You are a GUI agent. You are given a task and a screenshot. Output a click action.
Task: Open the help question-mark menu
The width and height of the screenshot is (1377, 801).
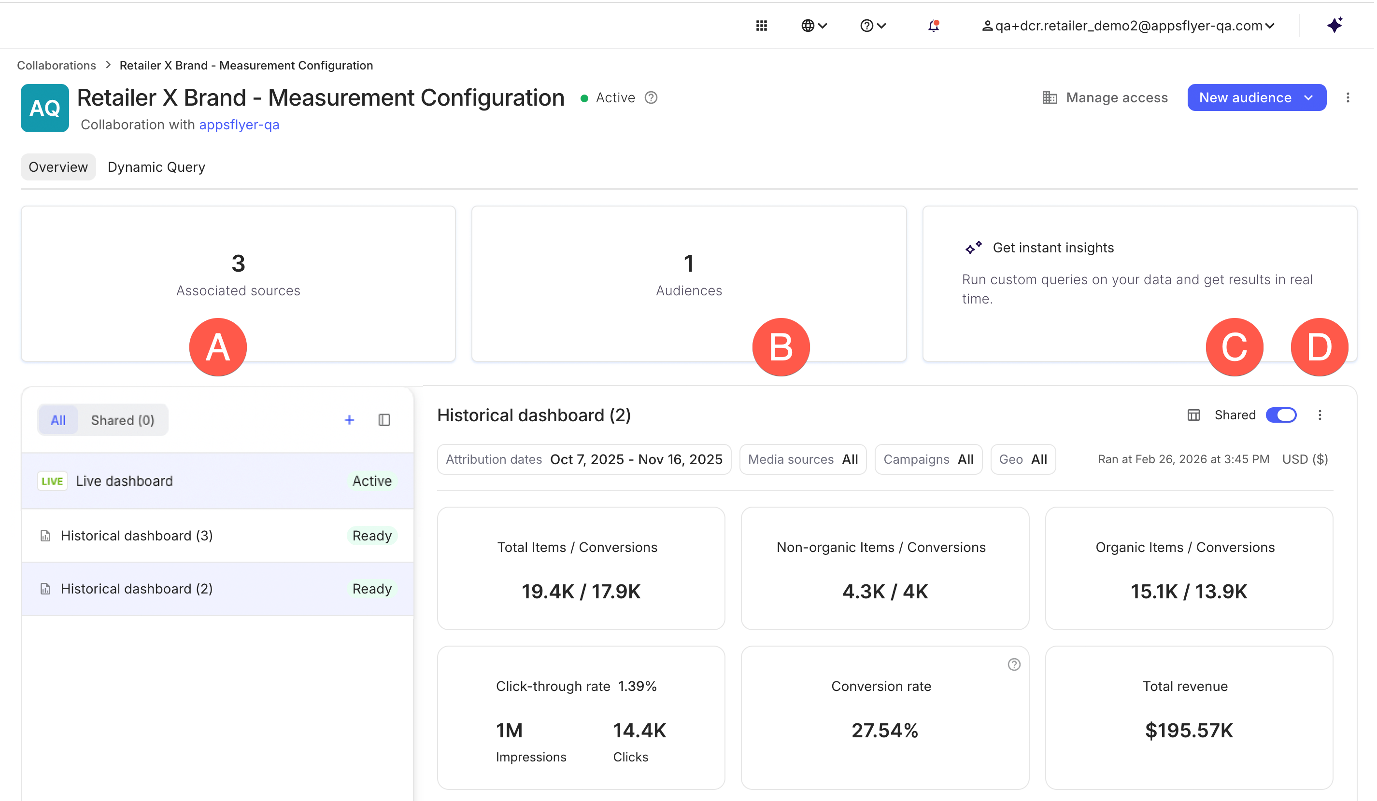coord(873,26)
